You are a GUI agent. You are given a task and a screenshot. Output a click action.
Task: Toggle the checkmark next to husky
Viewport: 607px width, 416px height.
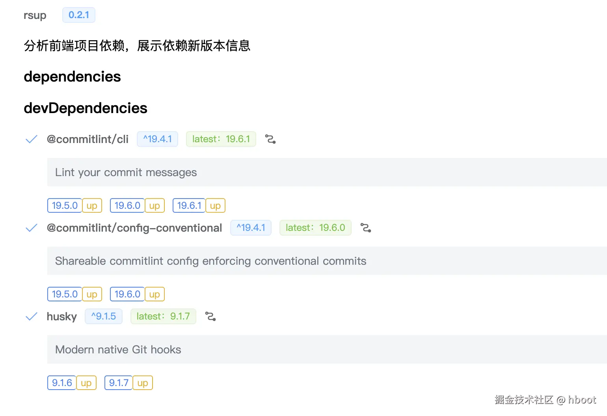pos(31,316)
